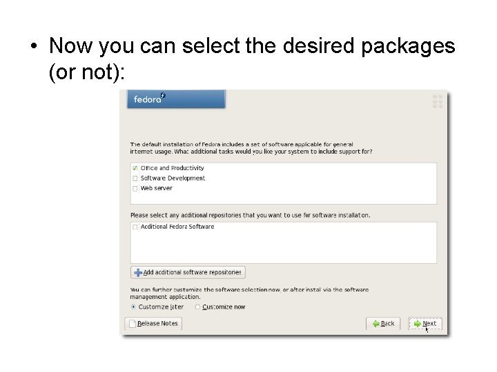The height and width of the screenshot is (372, 497).
Task: Click the Fedora logo banner
Action: tap(176, 99)
